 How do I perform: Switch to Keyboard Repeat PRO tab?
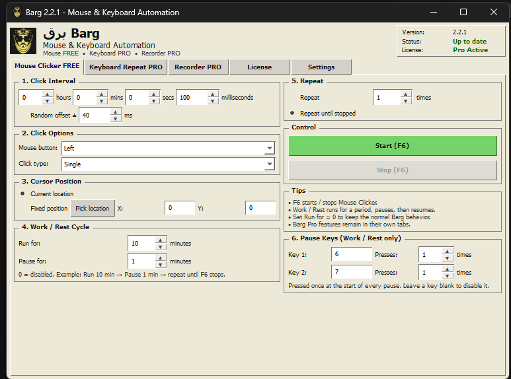tap(126, 67)
